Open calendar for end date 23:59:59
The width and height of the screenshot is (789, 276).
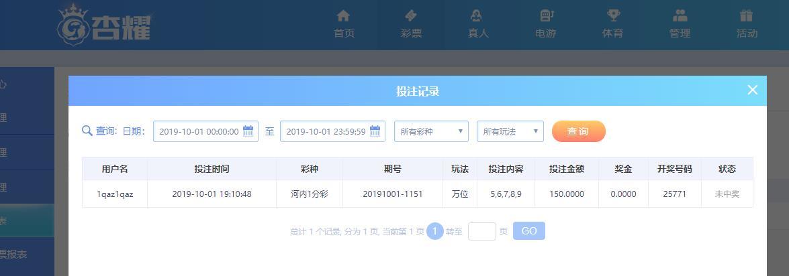375,131
